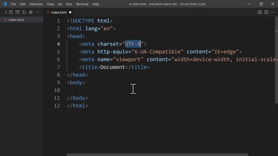Open the Terminal menu
278x156 pixels.
[82, 4]
